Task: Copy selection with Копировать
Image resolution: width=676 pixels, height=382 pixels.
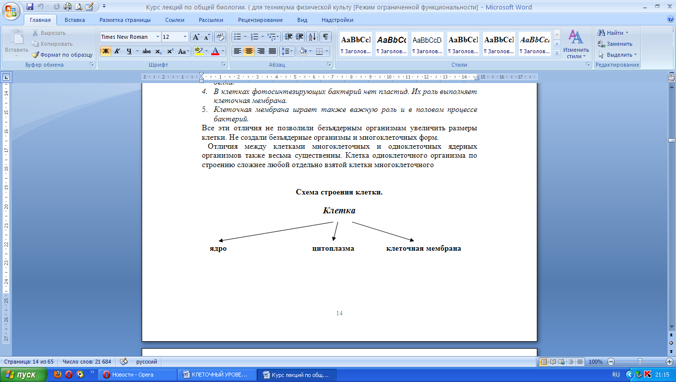Action: [52, 44]
